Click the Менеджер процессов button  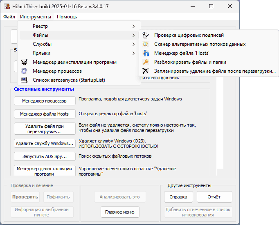(x=45, y=101)
